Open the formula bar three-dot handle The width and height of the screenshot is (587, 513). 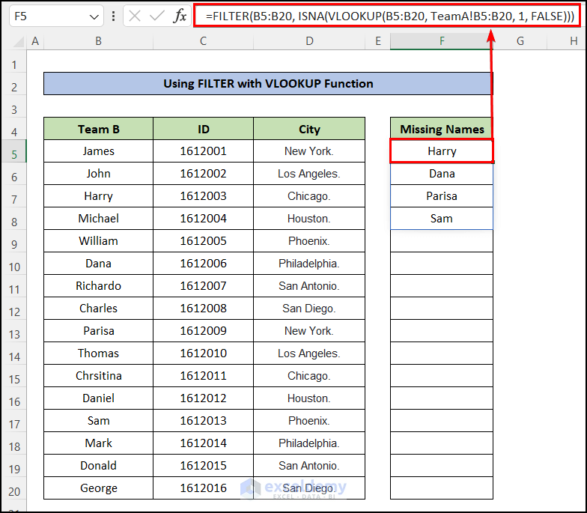(x=114, y=16)
